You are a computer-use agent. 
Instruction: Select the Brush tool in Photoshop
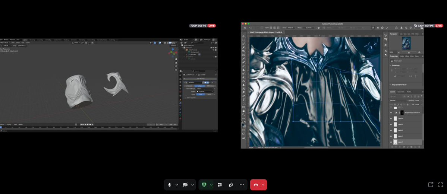point(243,66)
